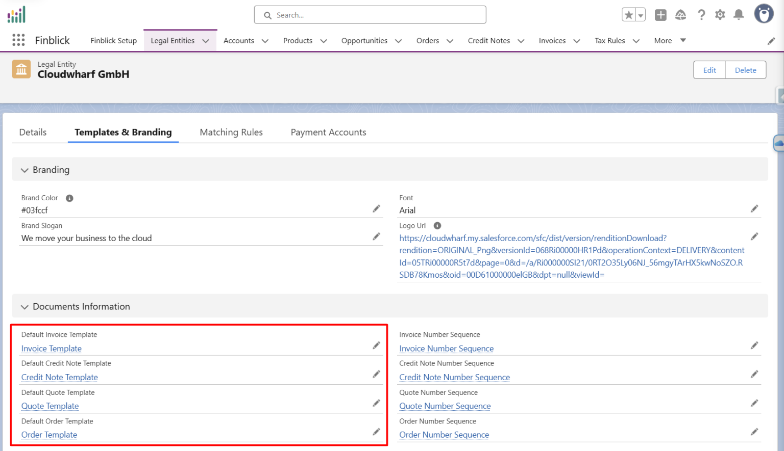Open the Trailhead guidance icon
Image resolution: width=784 pixels, height=451 pixels.
point(680,15)
